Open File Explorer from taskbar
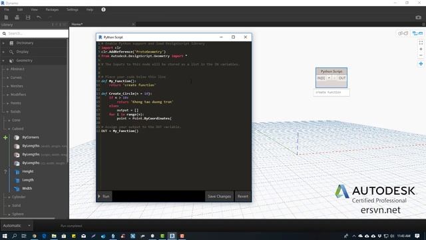Image resolution: width=426 pixels, height=240 pixels. coord(54,236)
